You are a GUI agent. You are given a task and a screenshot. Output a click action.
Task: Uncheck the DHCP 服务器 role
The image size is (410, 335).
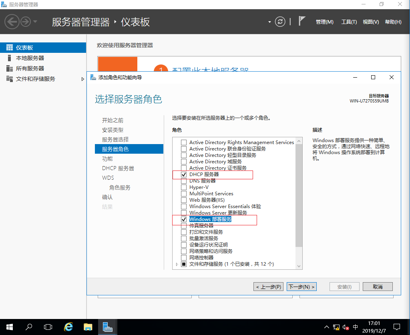click(184, 175)
